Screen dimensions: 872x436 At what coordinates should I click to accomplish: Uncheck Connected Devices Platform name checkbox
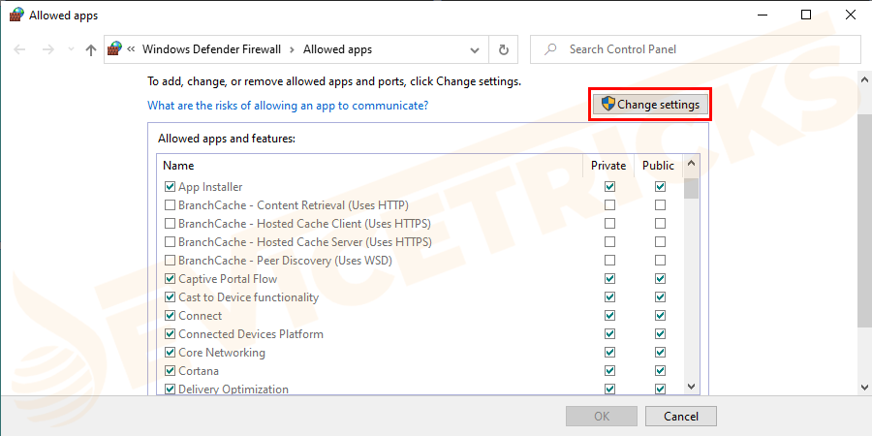click(171, 333)
